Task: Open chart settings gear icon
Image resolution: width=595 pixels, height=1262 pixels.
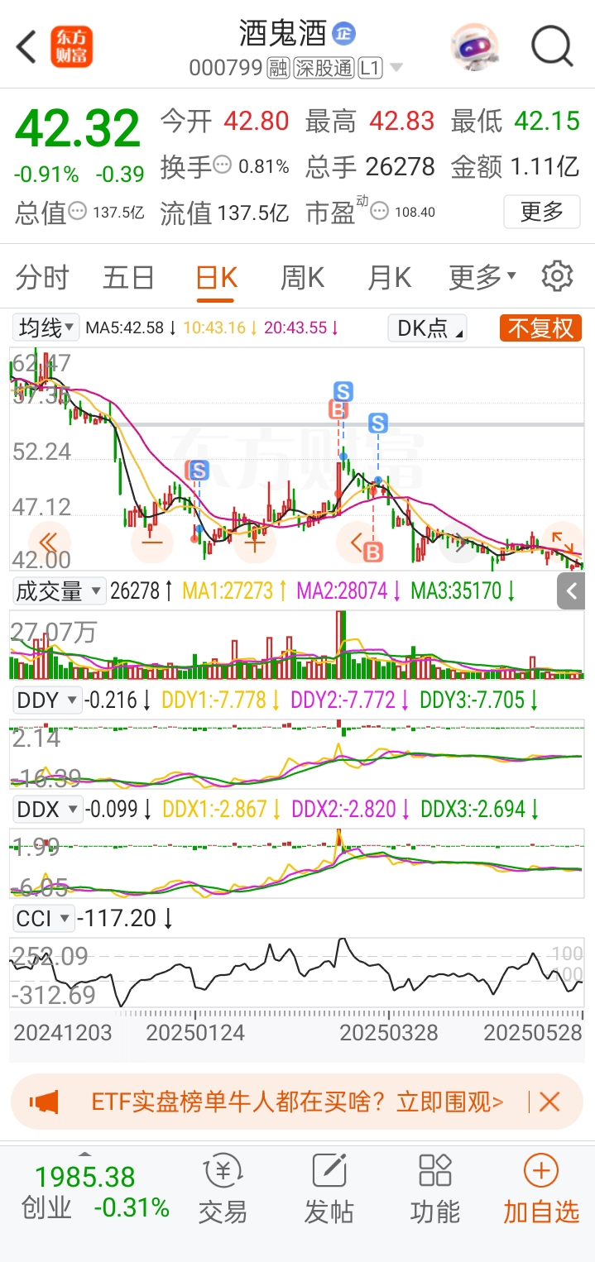Action: 557,276
